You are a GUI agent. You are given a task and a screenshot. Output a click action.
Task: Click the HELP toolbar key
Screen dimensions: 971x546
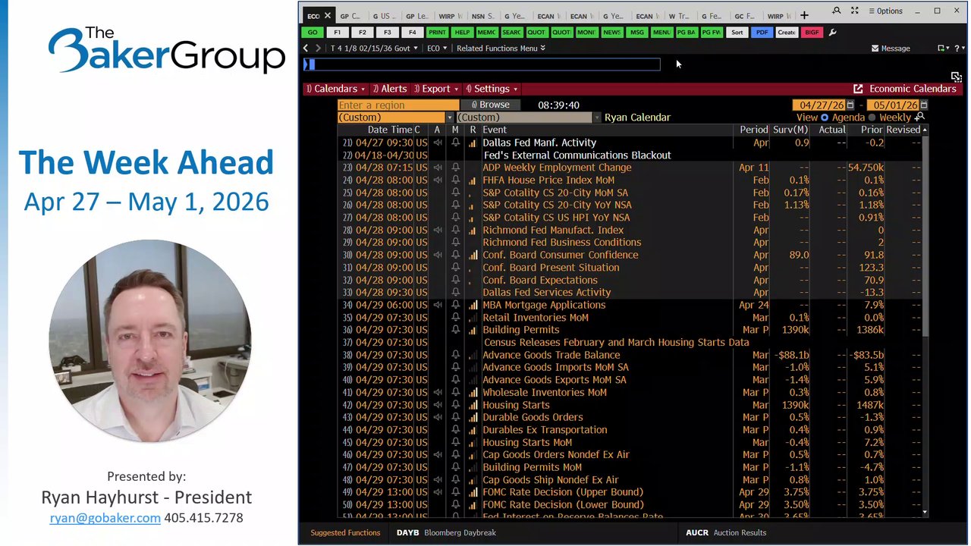(x=462, y=33)
